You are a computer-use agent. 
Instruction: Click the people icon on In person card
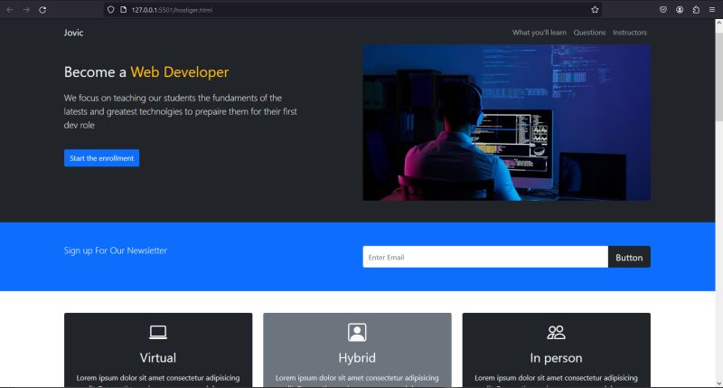(556, 332)
